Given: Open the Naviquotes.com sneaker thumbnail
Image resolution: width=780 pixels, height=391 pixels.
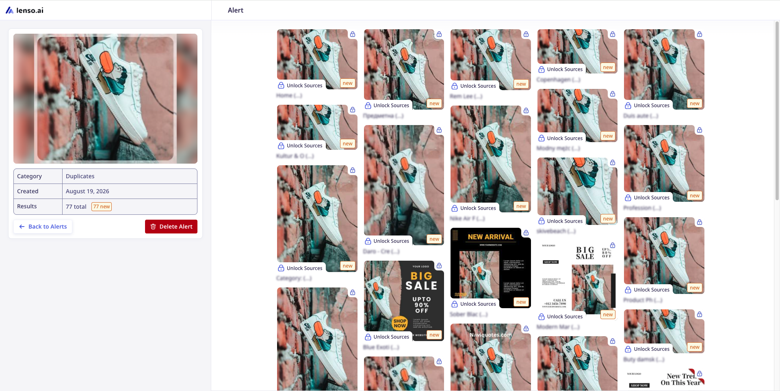Looking at the screenshot, I should click(x=490, y=357).
